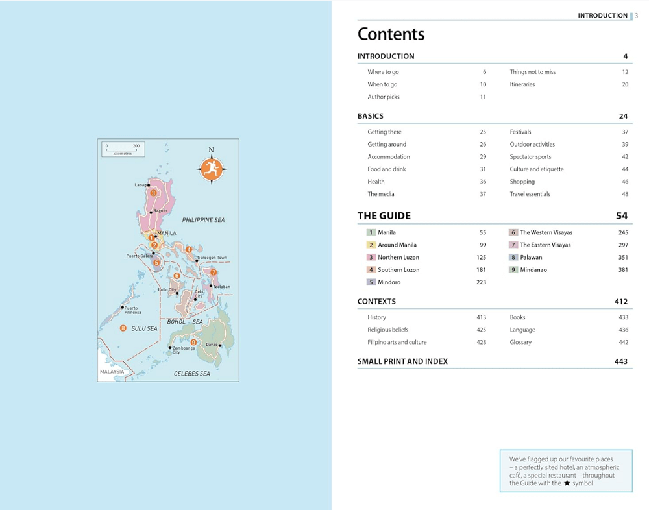Click the numbered box 1 beside Manila entry
Screen dimensions: 649x510
pos(371,232)
